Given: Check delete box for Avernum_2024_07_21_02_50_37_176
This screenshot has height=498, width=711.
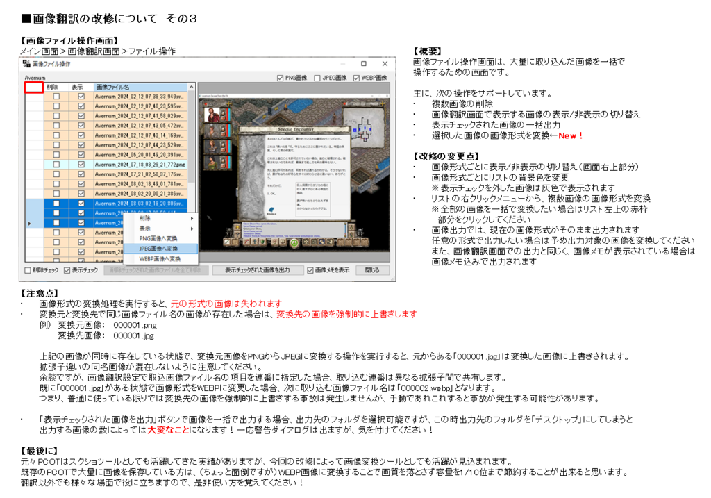Looking at the screenshot, I should (56, 174).
